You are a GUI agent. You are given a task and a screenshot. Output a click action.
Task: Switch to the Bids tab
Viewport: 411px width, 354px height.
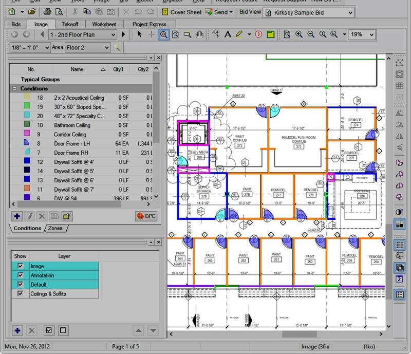coord(16,24)
